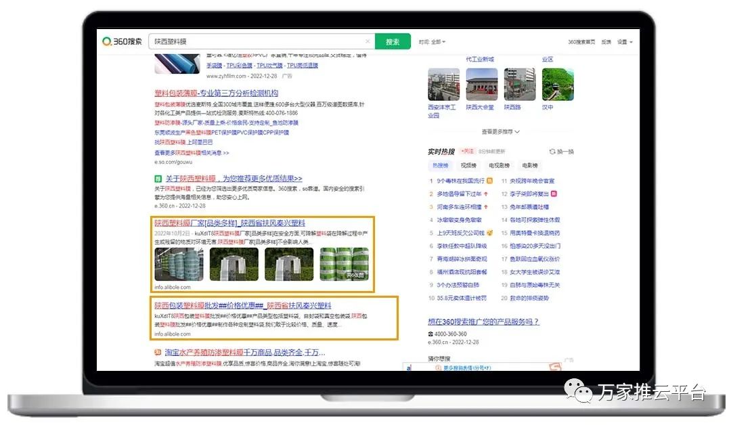Click the 换一换 refresh icon
Image resolution: width=731 pixels, height=425 pixels.
(x=552, y=152)
